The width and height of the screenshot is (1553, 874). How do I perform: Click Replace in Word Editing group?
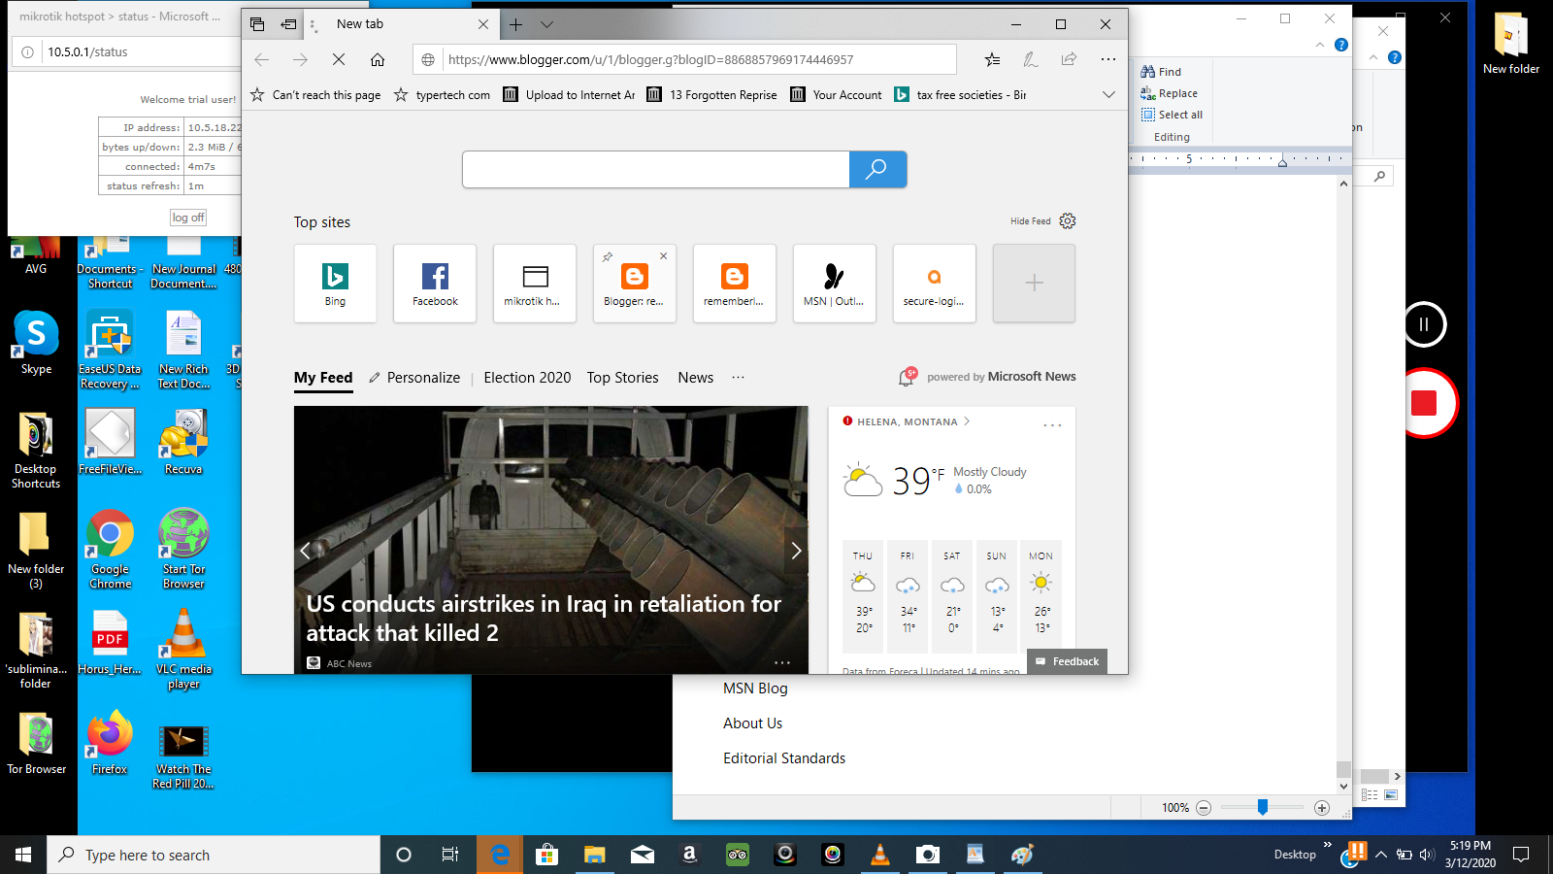(1170, 93)
